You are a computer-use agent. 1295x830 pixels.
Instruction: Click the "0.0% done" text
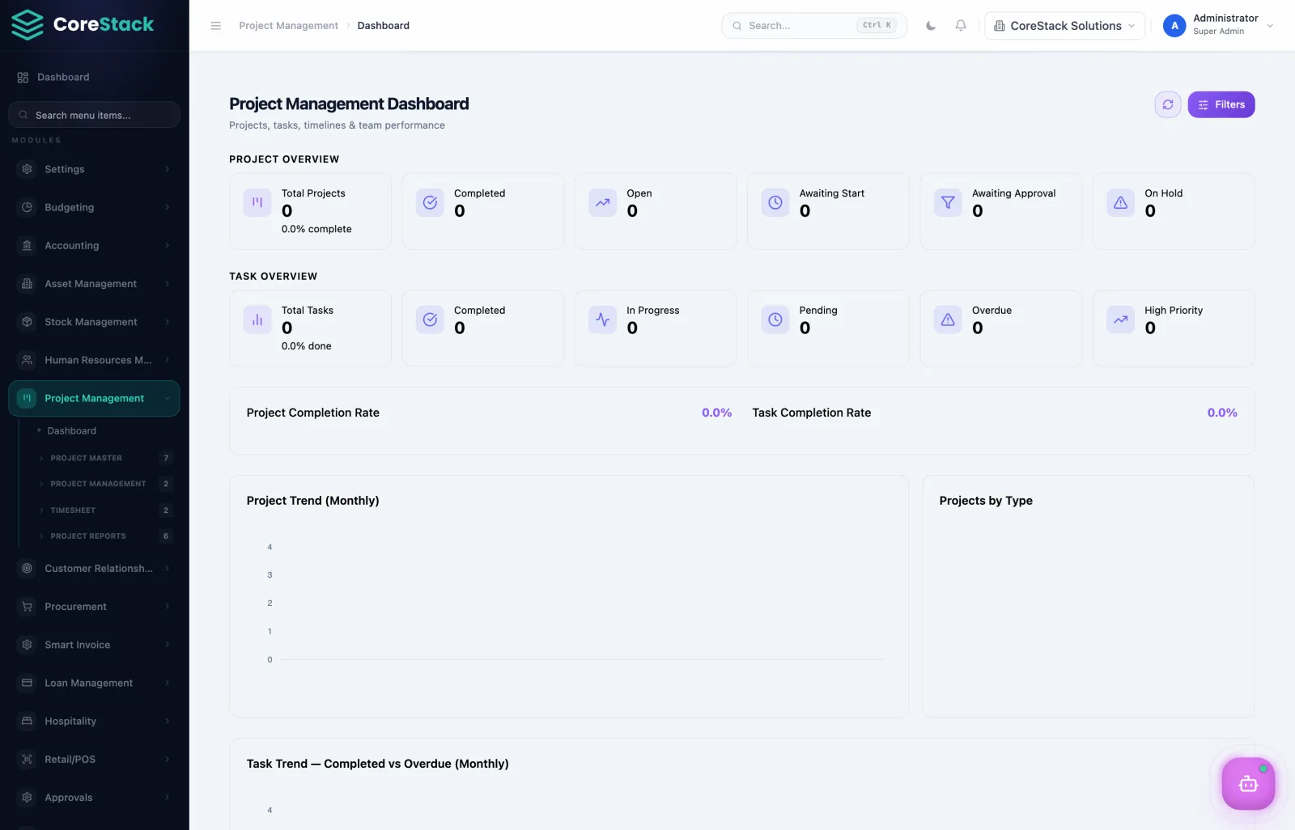pos(306,346)
